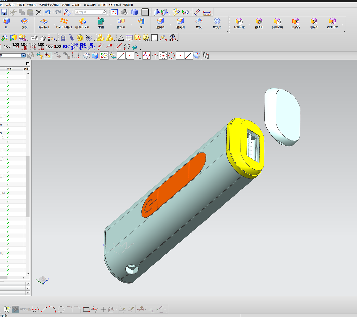Image resolution: width=357 pixels, height=317 pixels.
Task: Select the Shell (壳) tool
Action: [141, 23]
